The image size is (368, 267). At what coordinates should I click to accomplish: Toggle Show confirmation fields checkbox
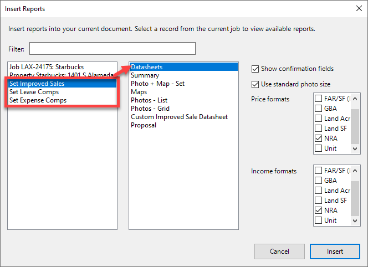[x=255, y=69]
